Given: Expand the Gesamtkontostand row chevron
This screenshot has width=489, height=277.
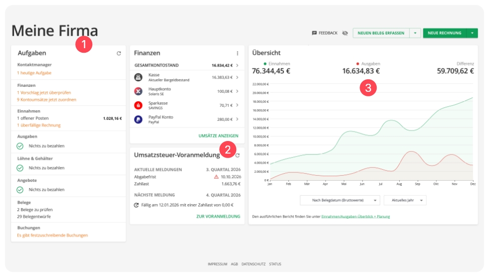Looking at the screenshot, I should pyautogui.click(x=237, y=65).
